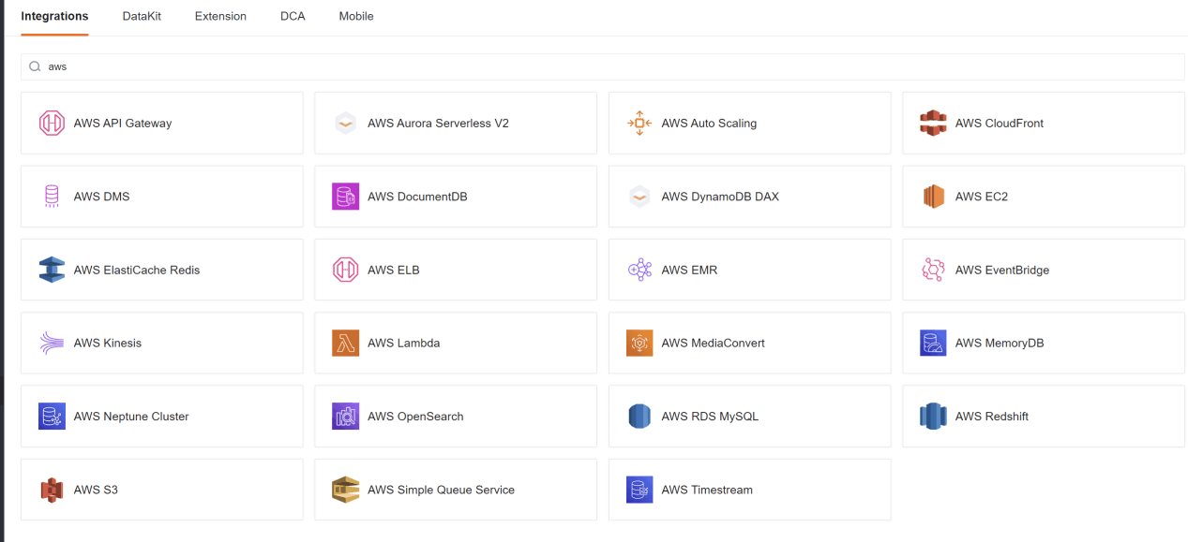Open the AWS EventBridge label
The width and height of the screenshot is (1188, 542).
click(1002, 270)
